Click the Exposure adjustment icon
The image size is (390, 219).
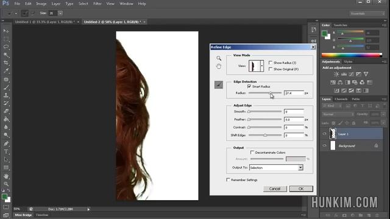point(358,74)
